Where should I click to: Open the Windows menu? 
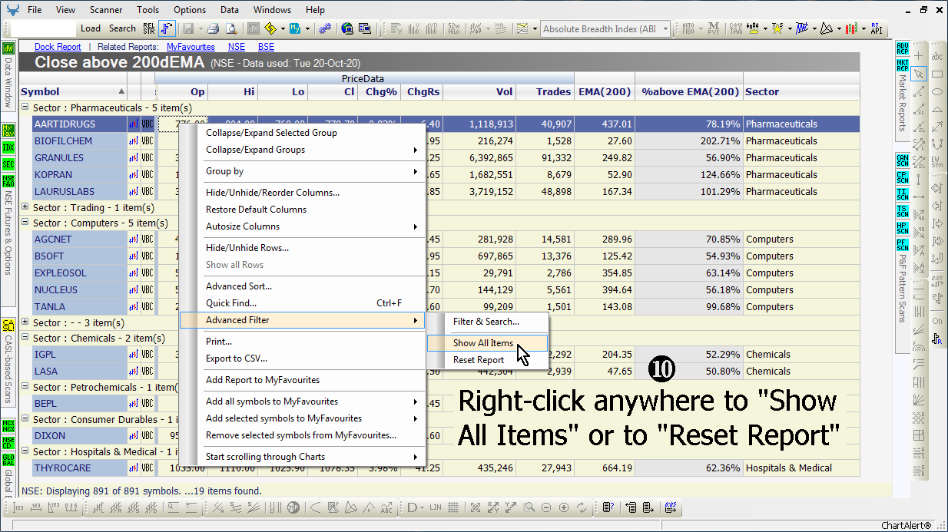[272, 10]
